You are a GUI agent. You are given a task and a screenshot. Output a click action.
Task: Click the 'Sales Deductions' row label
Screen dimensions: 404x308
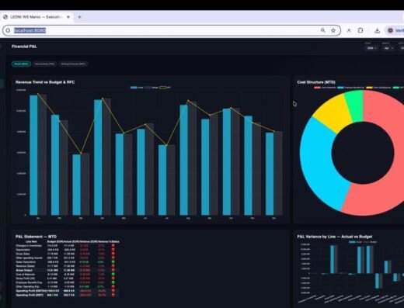click(26, 262)
